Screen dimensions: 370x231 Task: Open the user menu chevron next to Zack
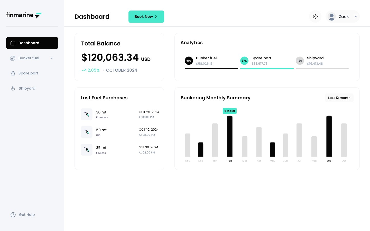(x=356, y=16)
